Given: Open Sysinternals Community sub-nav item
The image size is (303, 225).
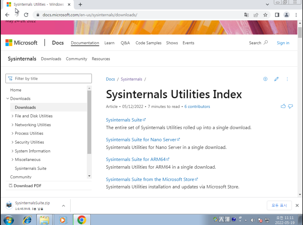Looking at the screenshot, I should (76, 59).
